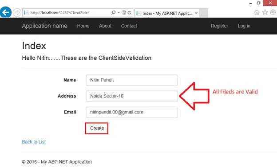Open the Log in navigation link

click(x=244, y=26)
